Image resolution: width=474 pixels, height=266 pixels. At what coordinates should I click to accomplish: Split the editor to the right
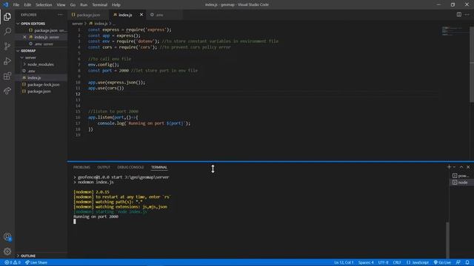(x=459, y=15)
